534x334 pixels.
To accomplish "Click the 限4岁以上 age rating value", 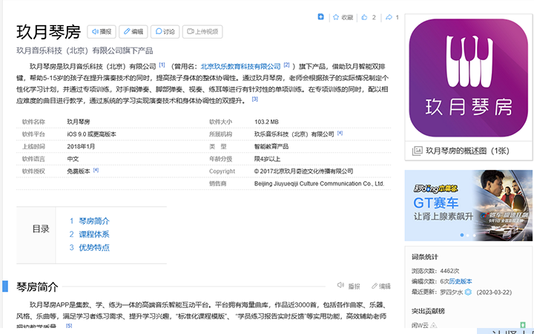I will (x=267, y=159).
